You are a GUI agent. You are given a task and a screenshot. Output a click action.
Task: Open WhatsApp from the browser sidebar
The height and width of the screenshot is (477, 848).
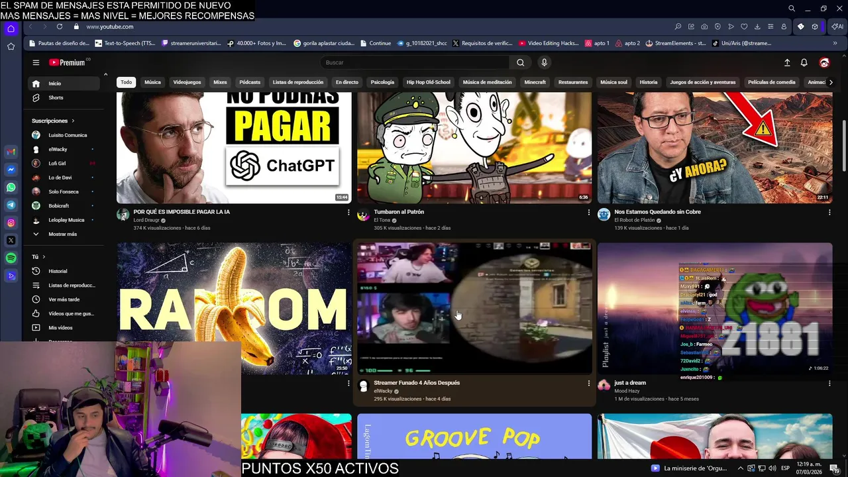pos(11,187)
